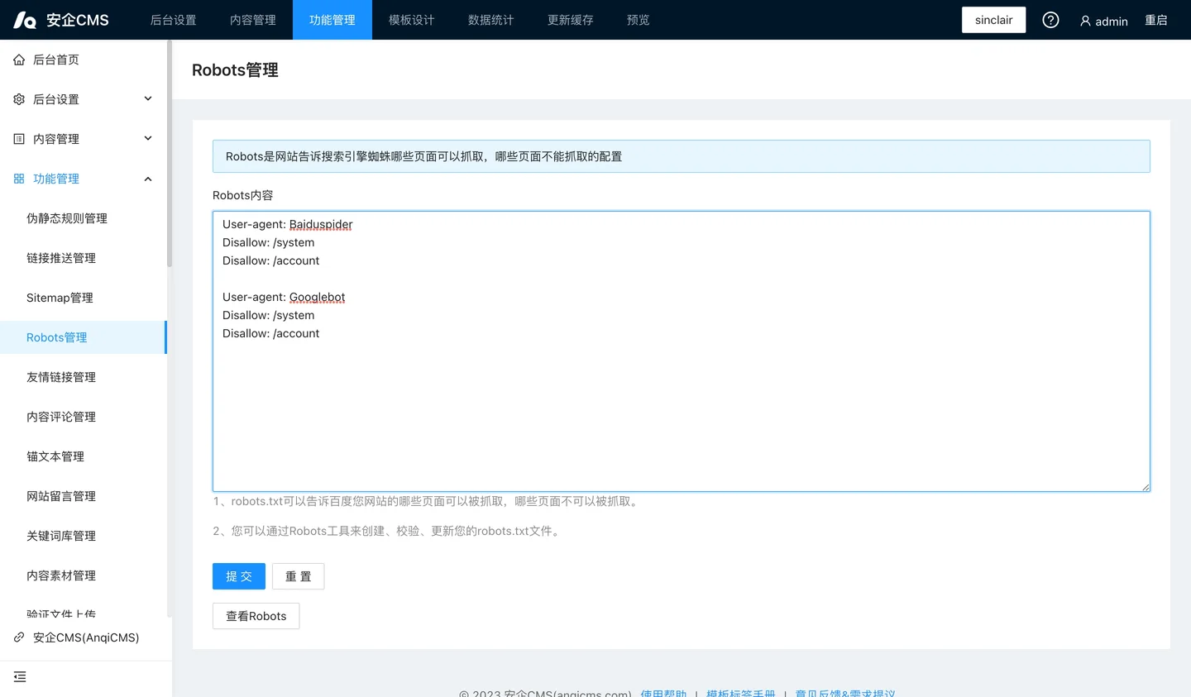Screen dimensions: 1191x697
Task: Click the 功能管理 grid icon in sidebar
Action: (x=19, y=179)
